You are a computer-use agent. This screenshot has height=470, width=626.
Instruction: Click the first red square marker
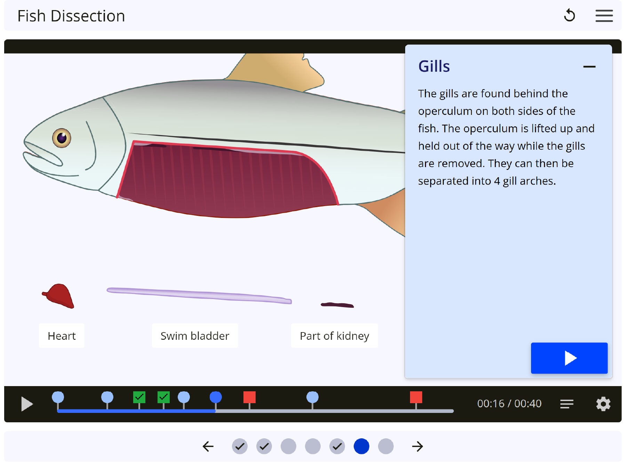click(x=249, y=397)
